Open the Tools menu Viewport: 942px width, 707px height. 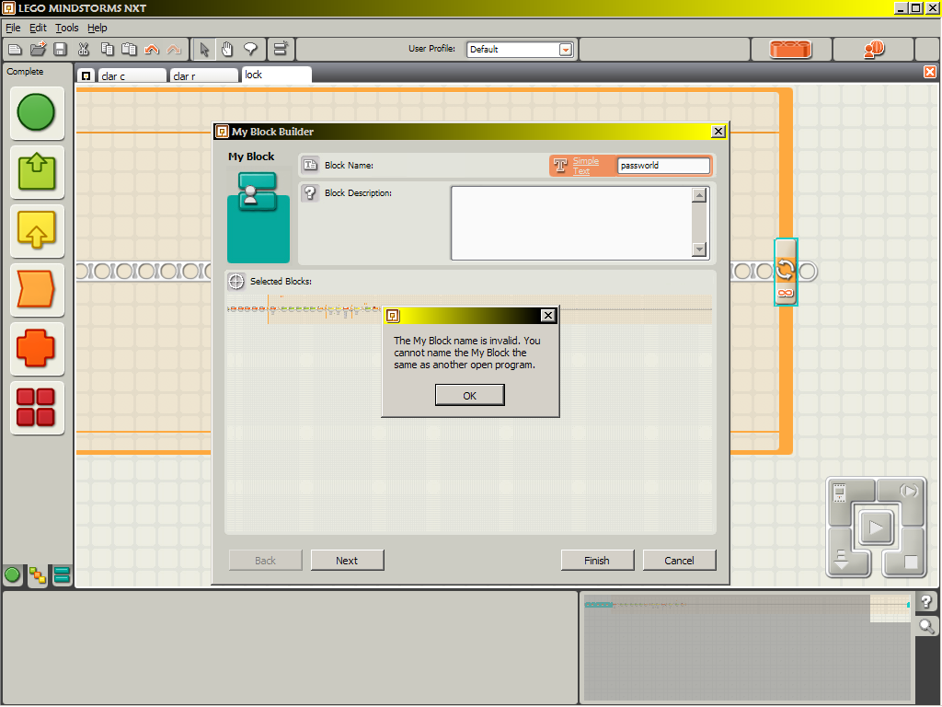pyautogui.click(x=66, y=28)
